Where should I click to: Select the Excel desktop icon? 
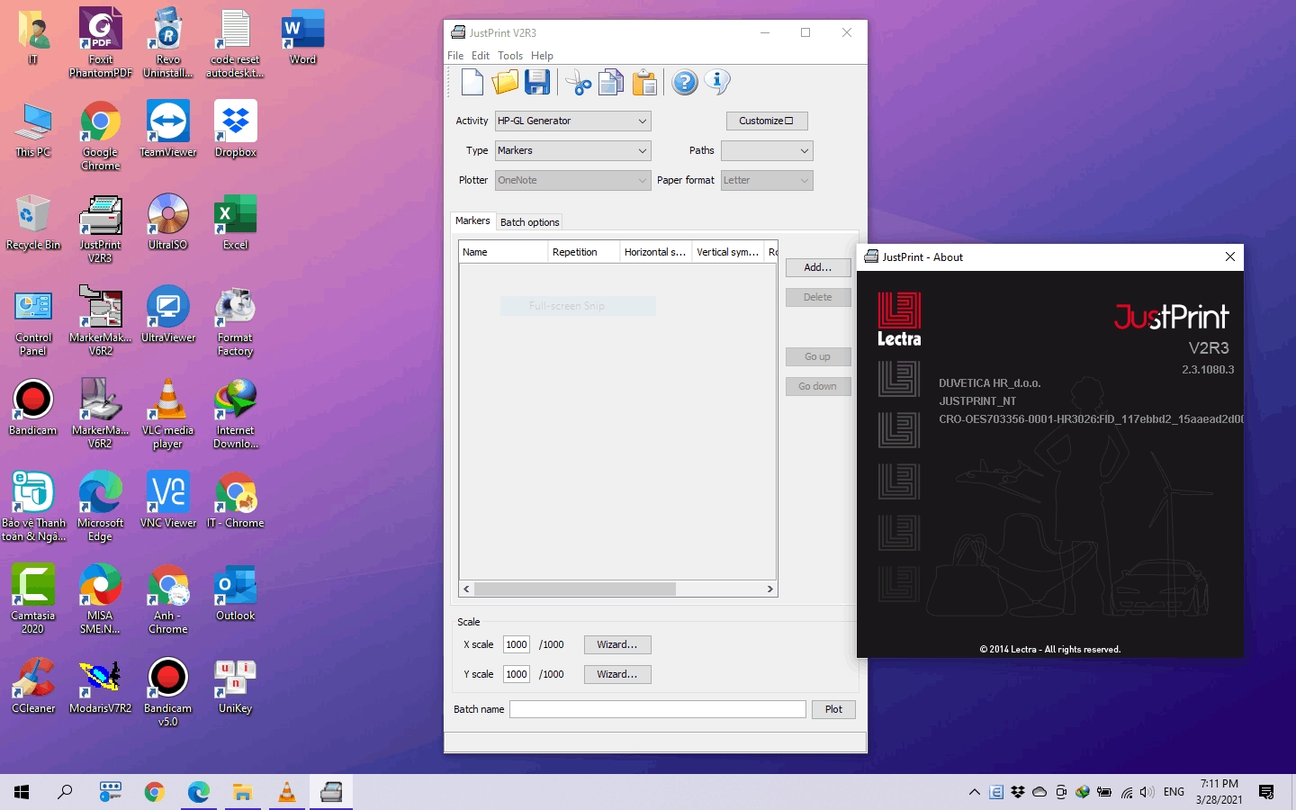coord(236,221)
